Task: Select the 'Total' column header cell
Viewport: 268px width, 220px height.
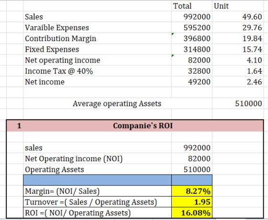Action: tap(192, 6)
